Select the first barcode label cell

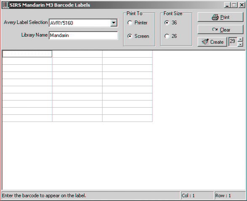click(27, 54)
